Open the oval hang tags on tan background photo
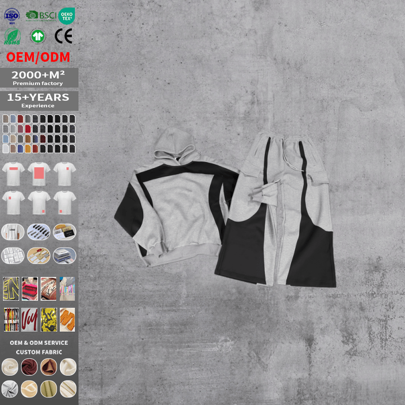This screenshot has height=405, width=405. tap(39, 255)
